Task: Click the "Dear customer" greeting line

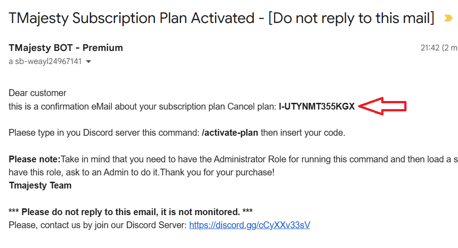Action: click(37, 93)
